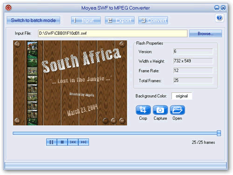Click the frame seek slider handle
Image resolution: width=233 pixels, height=175 pixels.
click(x=219, y=133)
